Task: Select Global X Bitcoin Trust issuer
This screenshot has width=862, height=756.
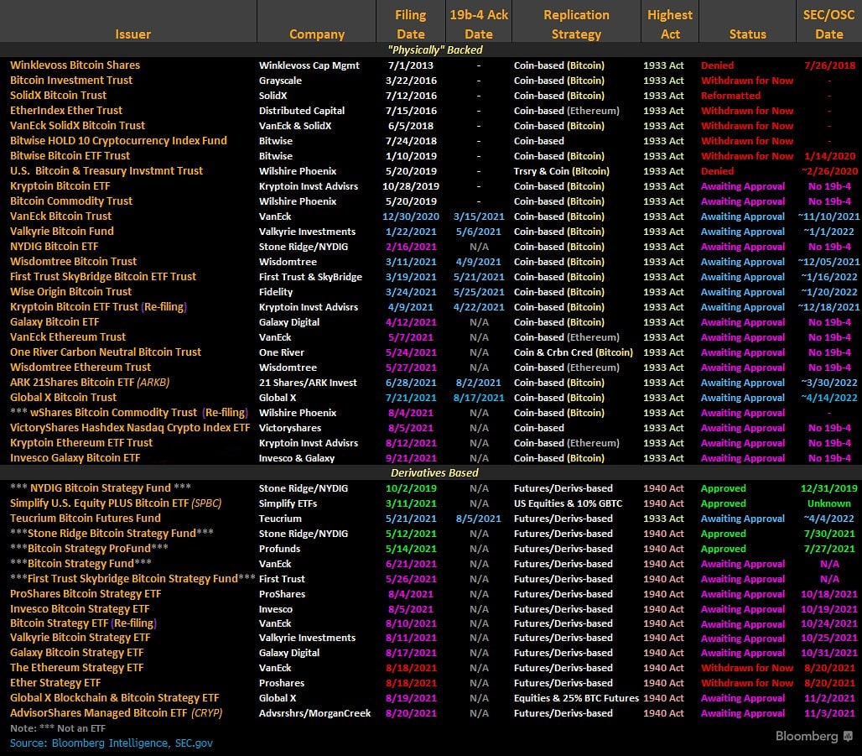Action: click(63, 397)
